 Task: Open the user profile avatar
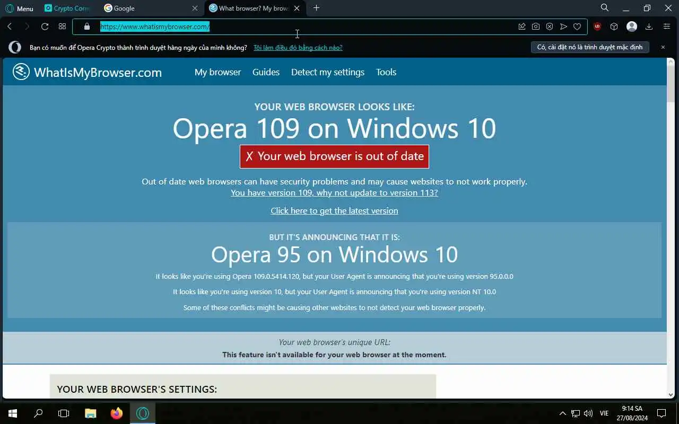pyautogui.click(x=631, y=26)
